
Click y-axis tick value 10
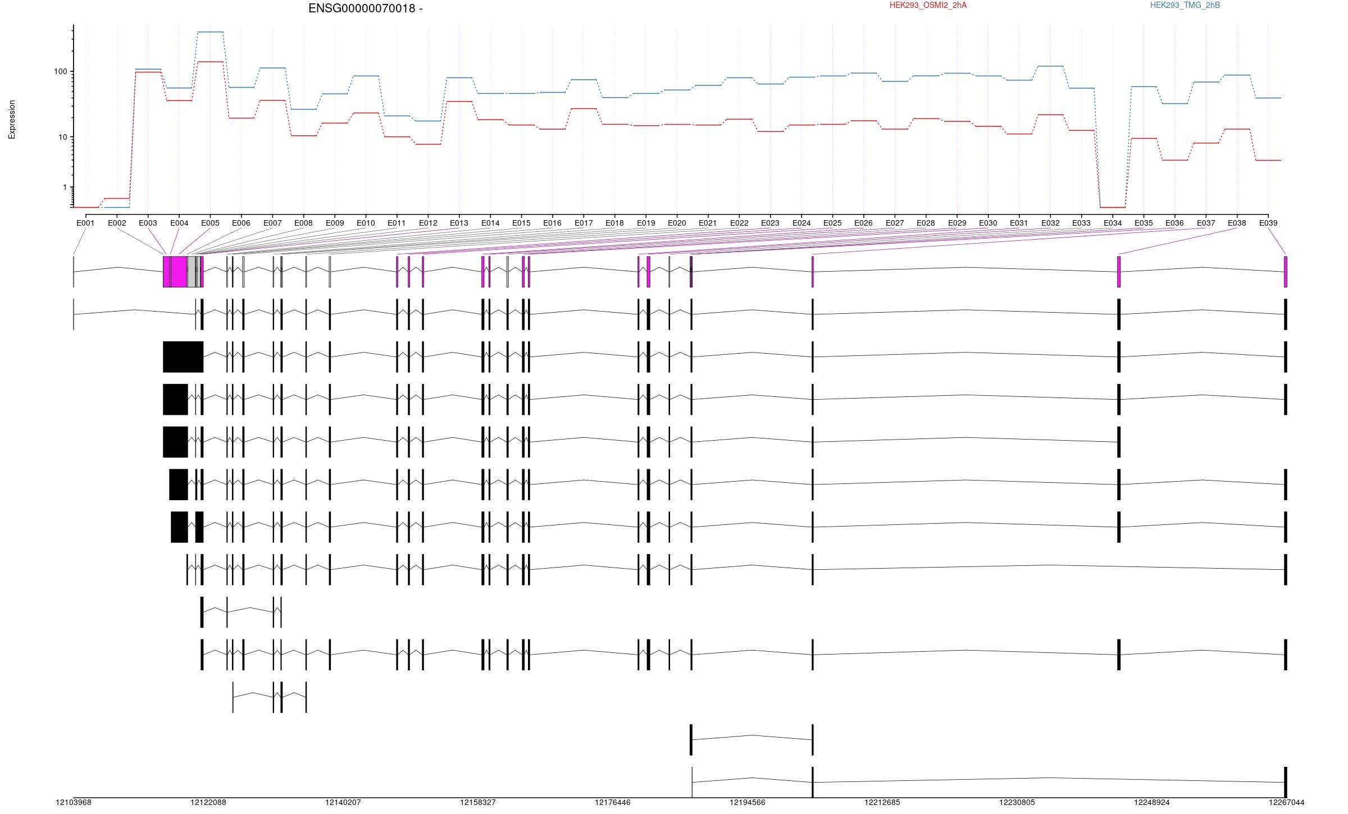pyautogui.click(x=63, y=137)
